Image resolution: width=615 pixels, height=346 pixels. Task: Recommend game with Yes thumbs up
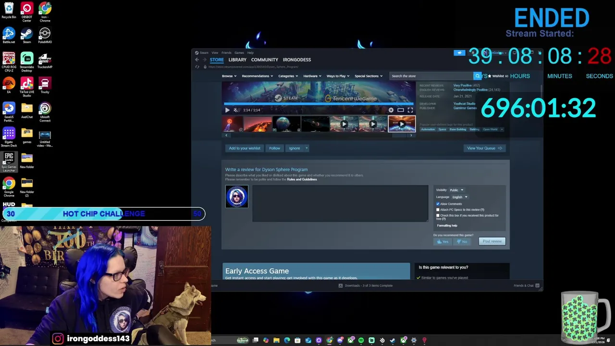tap(443, 242)
